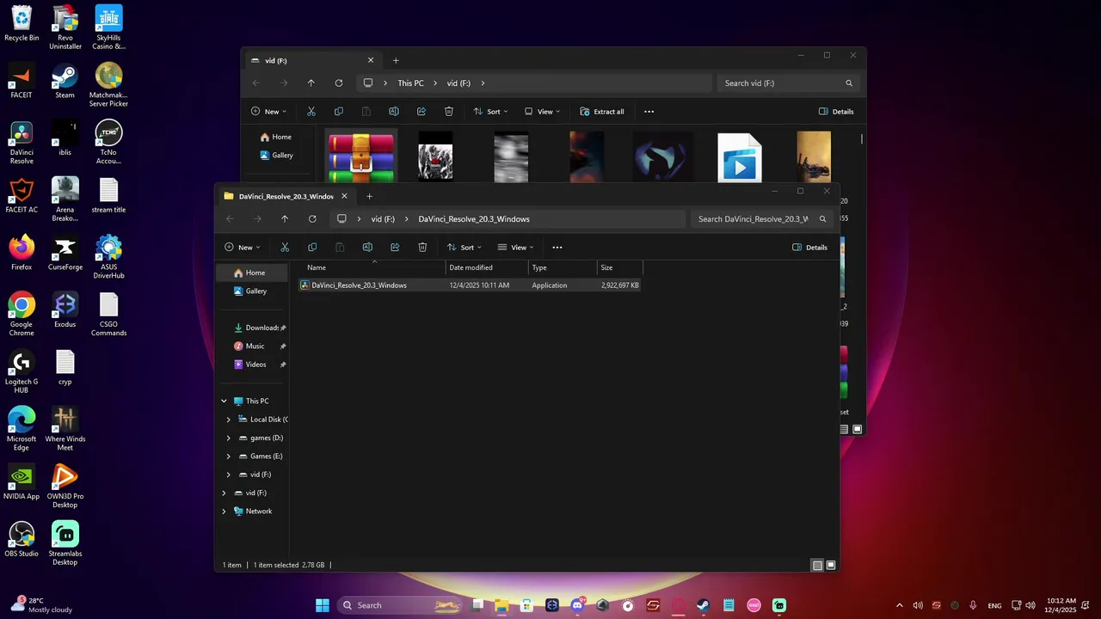The image size is (1101, 619).
Task: Open Gallery in vid (F:) window sidebar
Action: pyautogui.click(x=277, y=156)
